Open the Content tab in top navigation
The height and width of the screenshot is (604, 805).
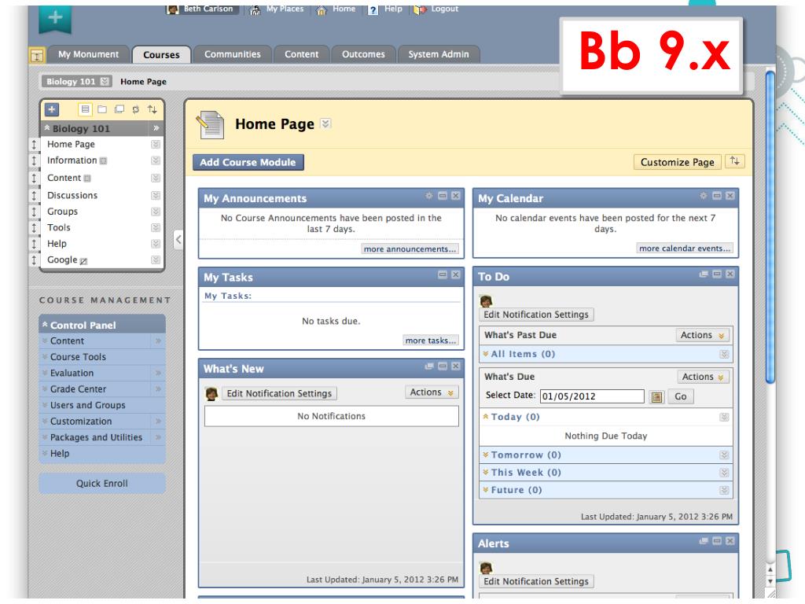pyautogui.click(x=301, y=54)
